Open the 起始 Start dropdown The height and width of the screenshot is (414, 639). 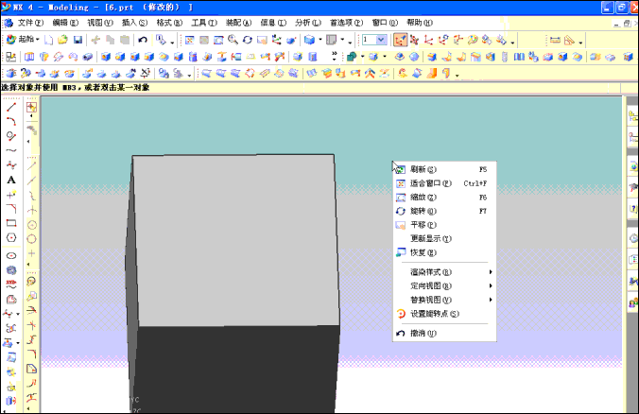tap(24, 40)
